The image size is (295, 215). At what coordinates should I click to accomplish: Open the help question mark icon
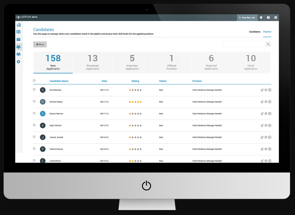268,17
